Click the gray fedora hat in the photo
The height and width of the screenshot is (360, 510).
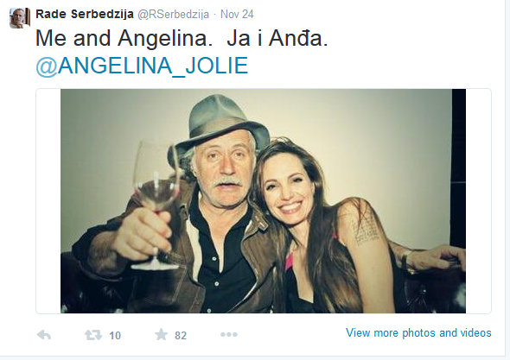pyautogui.click(x=220, y=123)
